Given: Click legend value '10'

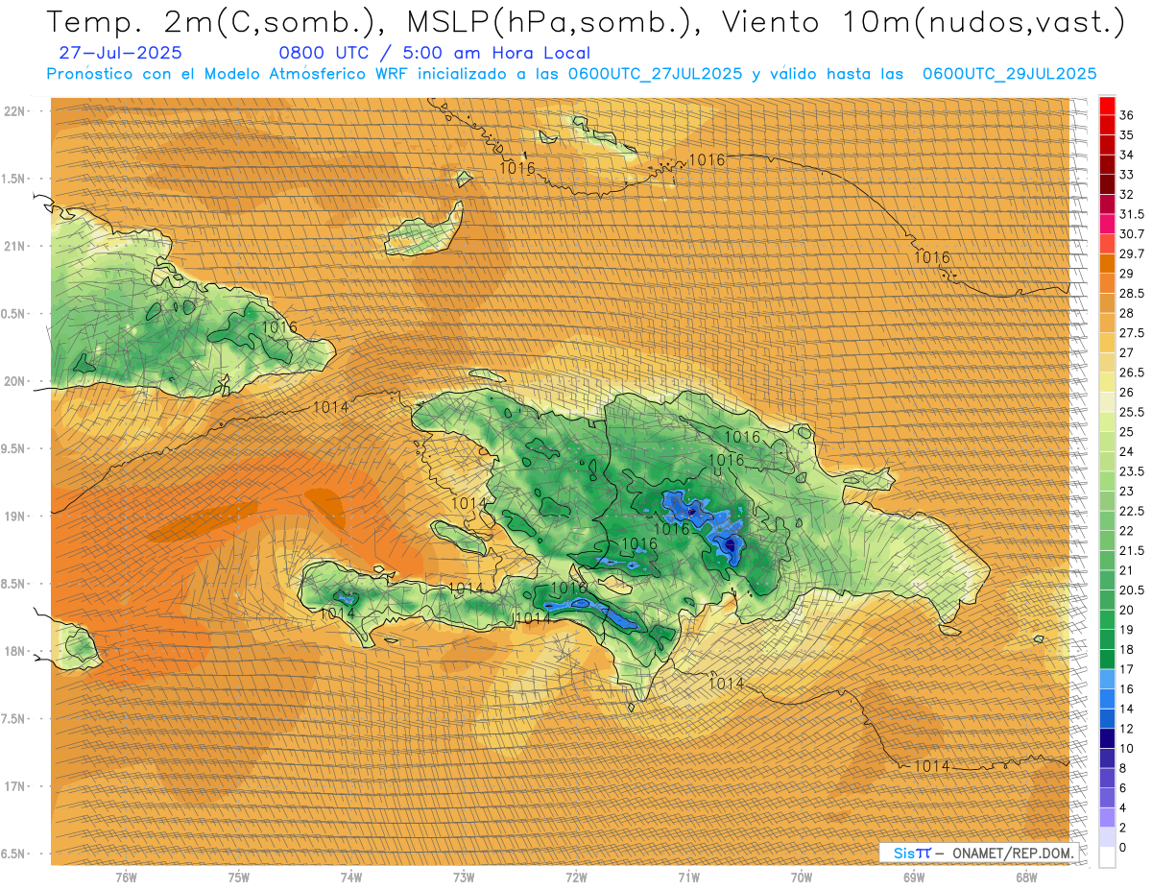Looking at the screenshot, I should pos(1127,749).
